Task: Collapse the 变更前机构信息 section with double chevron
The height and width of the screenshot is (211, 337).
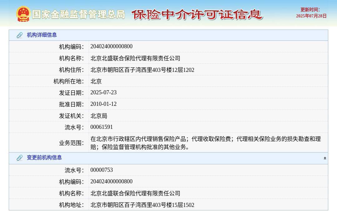Action: click(x=325, y=158)
